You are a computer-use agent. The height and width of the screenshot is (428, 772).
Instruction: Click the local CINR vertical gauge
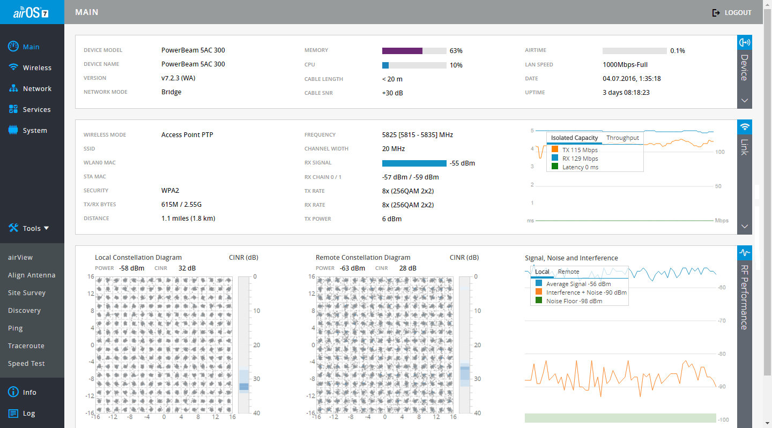tap(244, 345)
